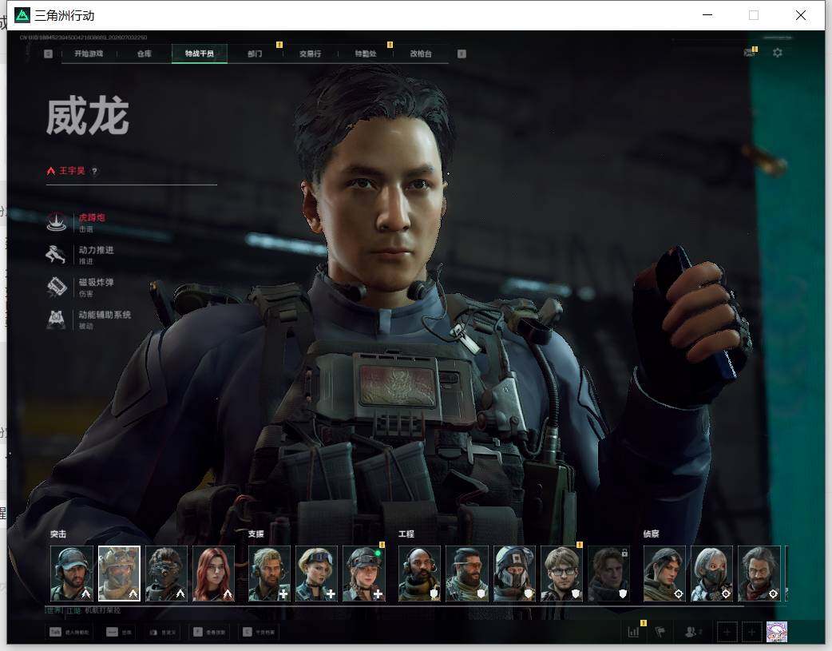This screenshot has width=832, height=651.
Task: Open the flag icon in bottom bar
Action: click(660, 632)
